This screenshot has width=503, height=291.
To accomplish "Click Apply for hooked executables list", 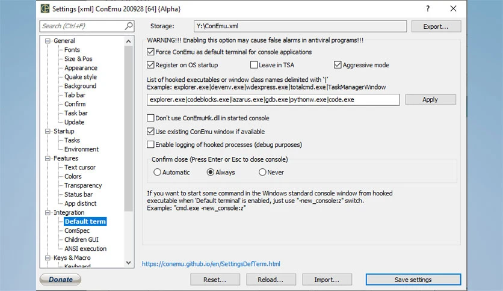I will (430, 99).
